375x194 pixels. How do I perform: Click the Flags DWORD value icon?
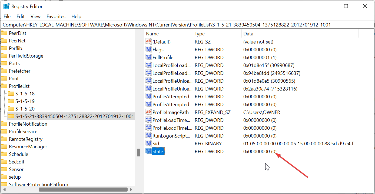click(149, 49)
